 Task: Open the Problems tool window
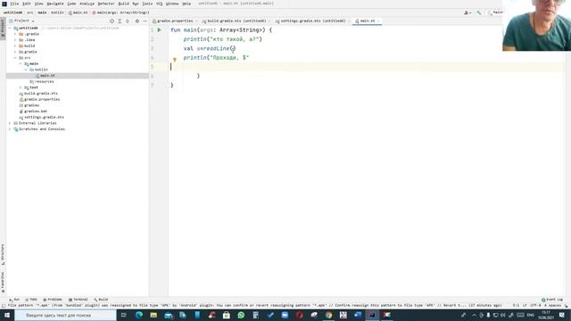pos(53,300)
